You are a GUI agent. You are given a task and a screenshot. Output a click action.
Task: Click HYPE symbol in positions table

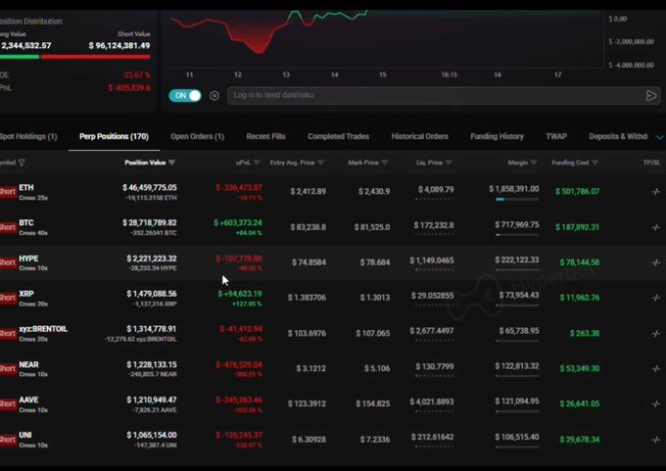(28, 259)
